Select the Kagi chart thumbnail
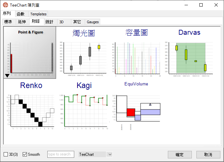The image size is (224, 162). pos(84,105)
